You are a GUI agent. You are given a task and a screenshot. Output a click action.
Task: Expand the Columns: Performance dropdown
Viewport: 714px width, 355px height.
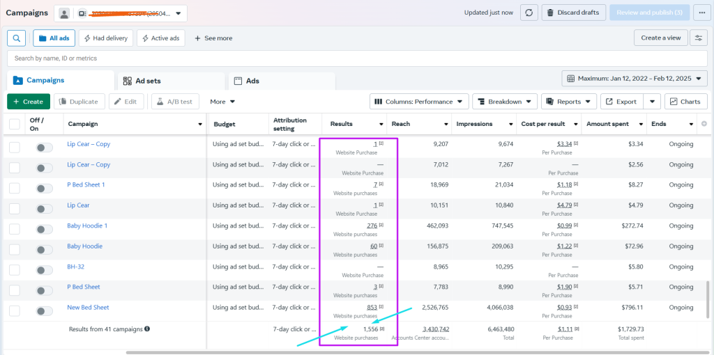tap(418, 102)
